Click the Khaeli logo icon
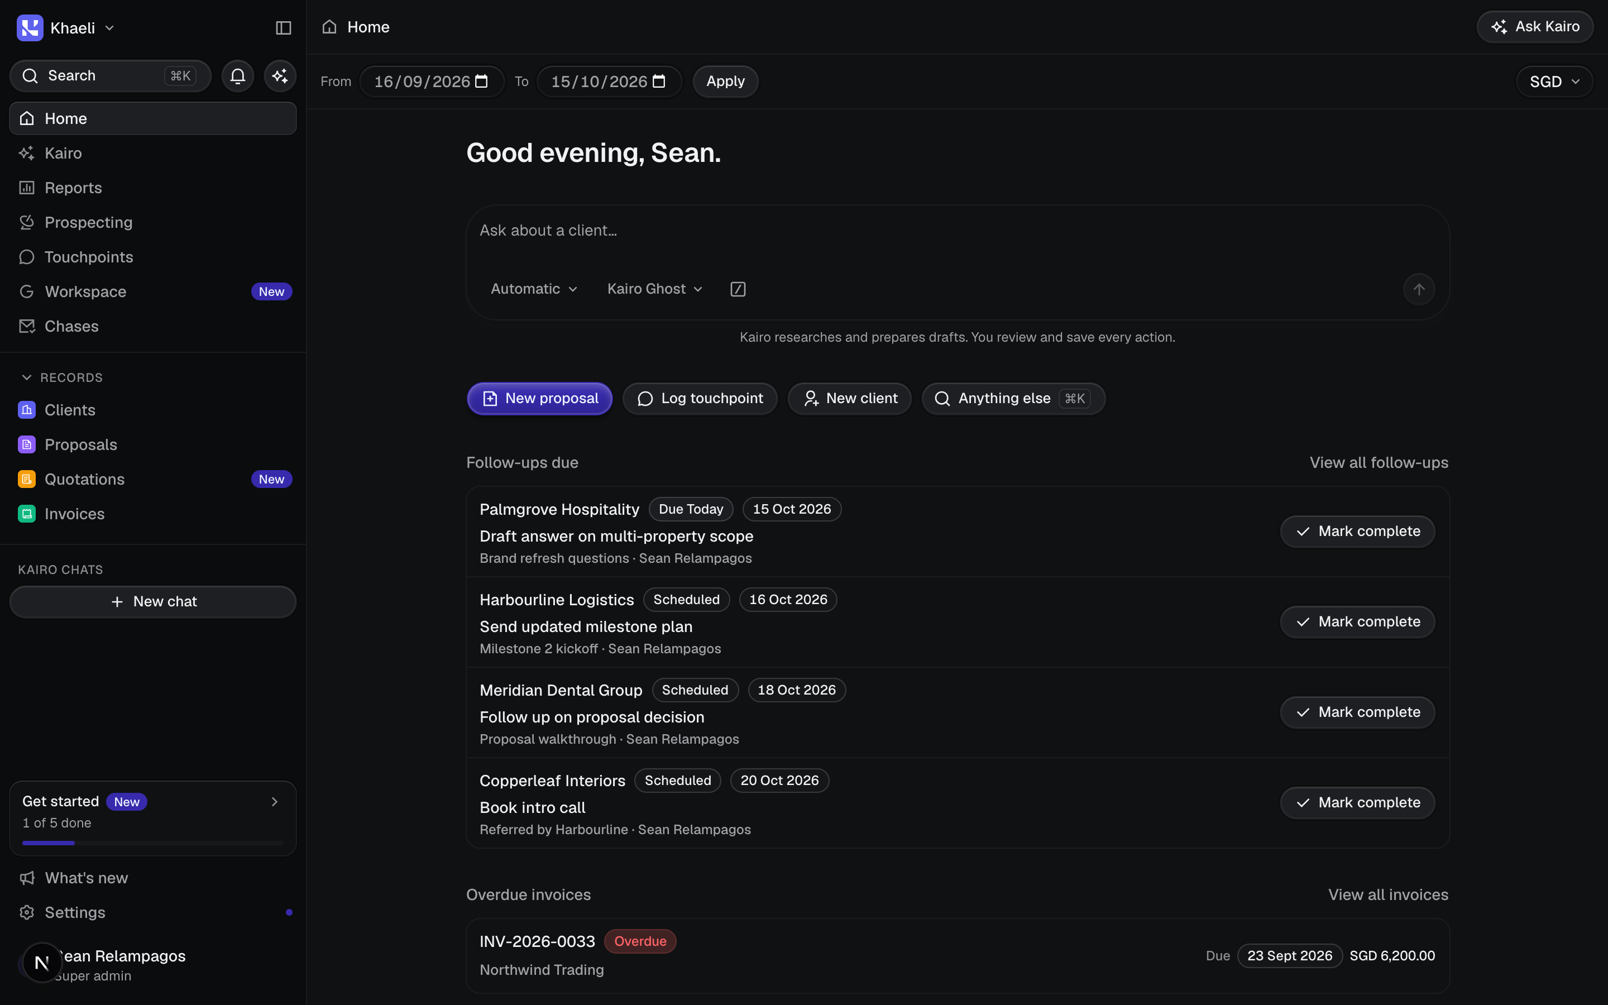Screen dimensions: 1608x1005 click(x=30, y=28)
